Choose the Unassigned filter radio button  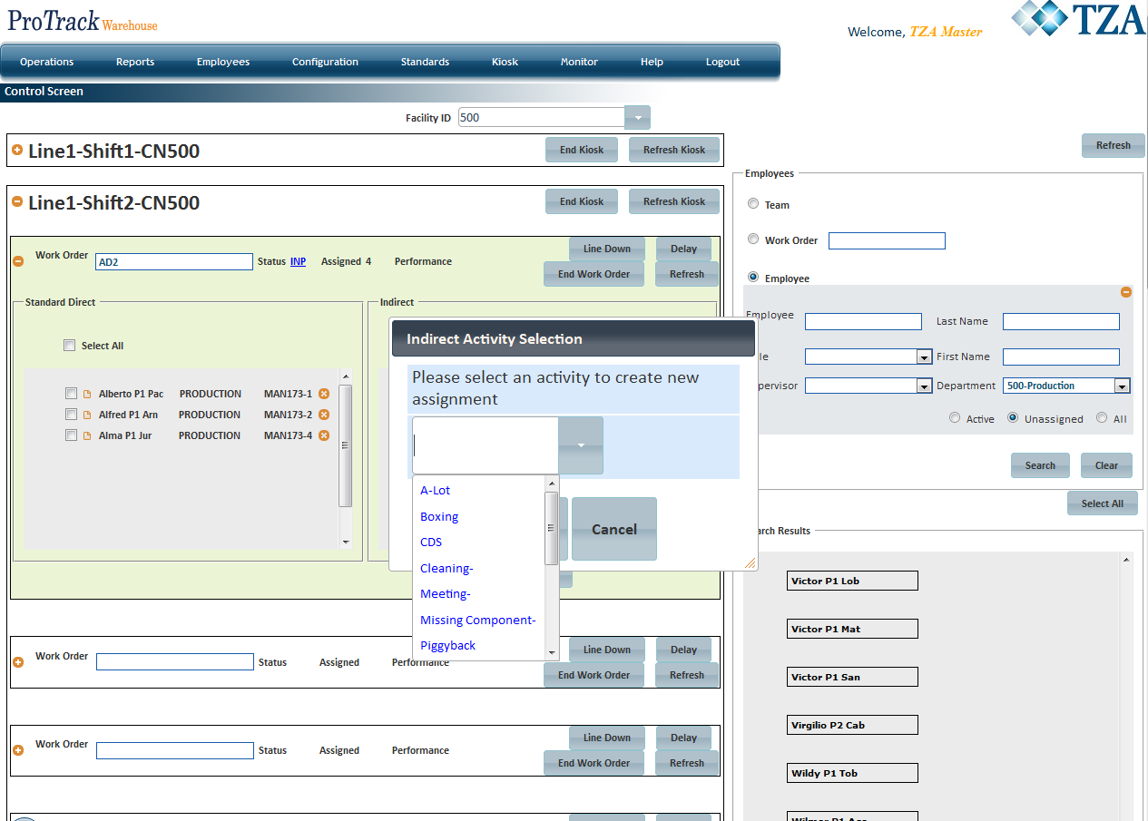1013,418
